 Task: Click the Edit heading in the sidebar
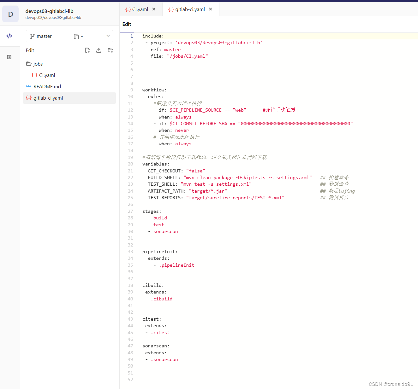[30, 50]
